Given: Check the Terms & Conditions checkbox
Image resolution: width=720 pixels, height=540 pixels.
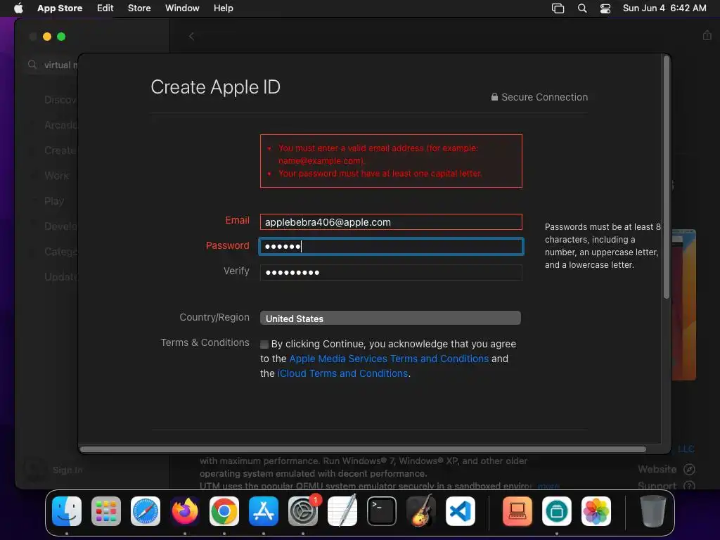Looking at the screenshot, I should [x=264, y=345].
